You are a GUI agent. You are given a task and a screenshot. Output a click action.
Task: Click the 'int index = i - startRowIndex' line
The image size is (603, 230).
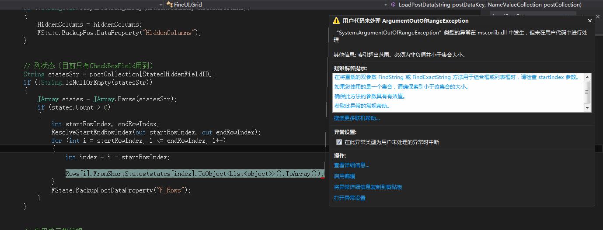pyautogui.click(x=118, y=157)
